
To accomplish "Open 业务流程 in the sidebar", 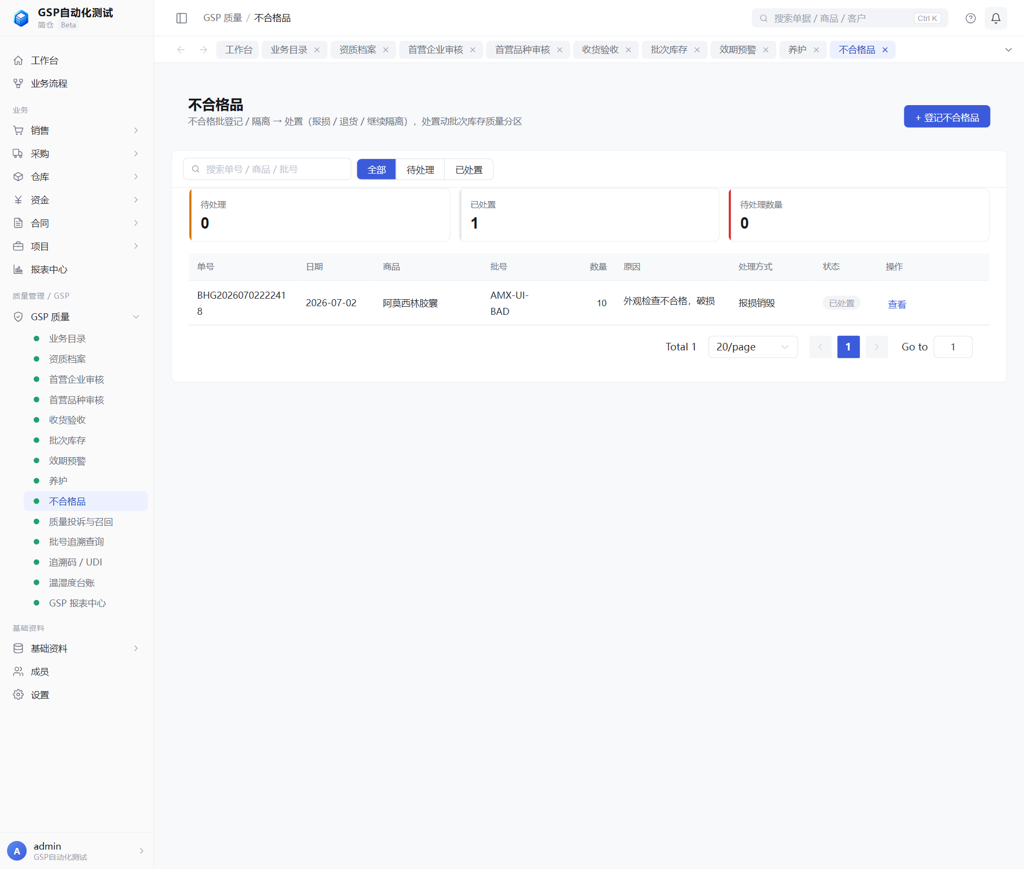I will coord(77,84).
